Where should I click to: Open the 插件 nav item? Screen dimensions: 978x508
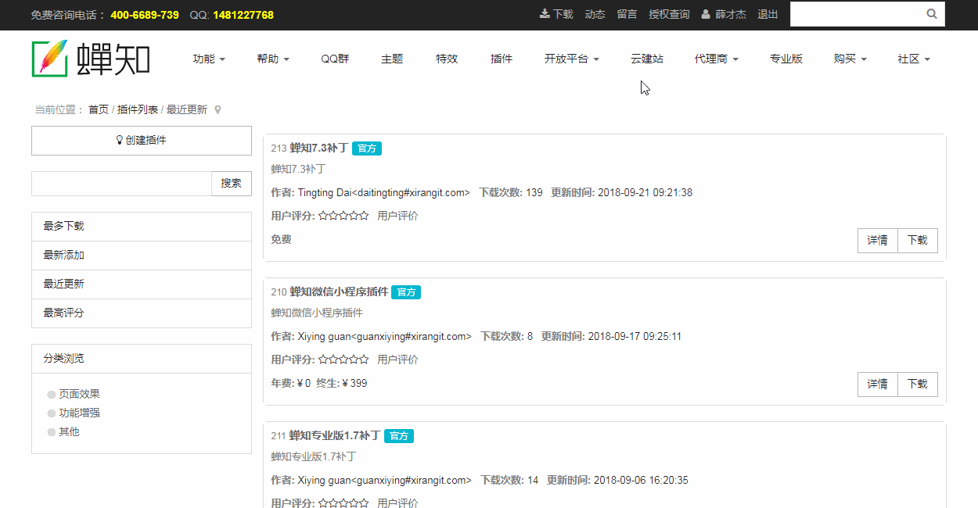[502, 59]
